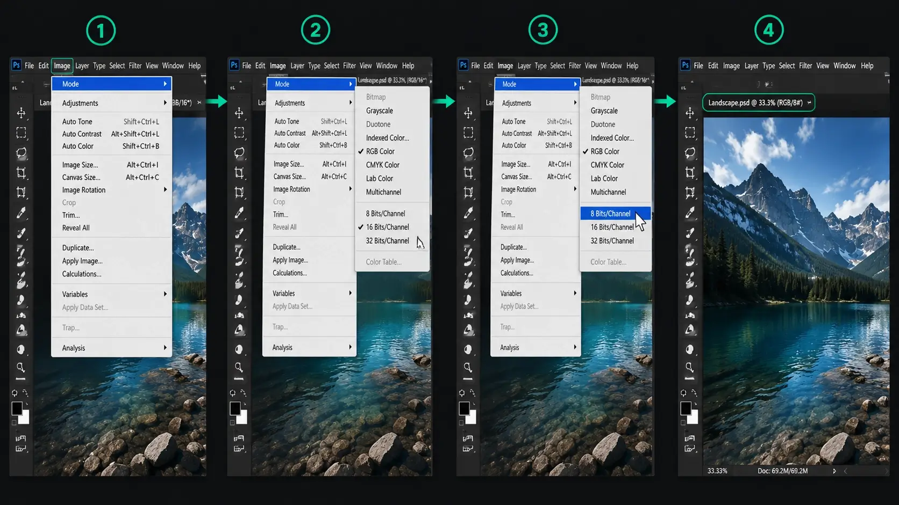Click Duplicate… in panel 3 menu
This screenshot has height=505, width=899.
536,247
